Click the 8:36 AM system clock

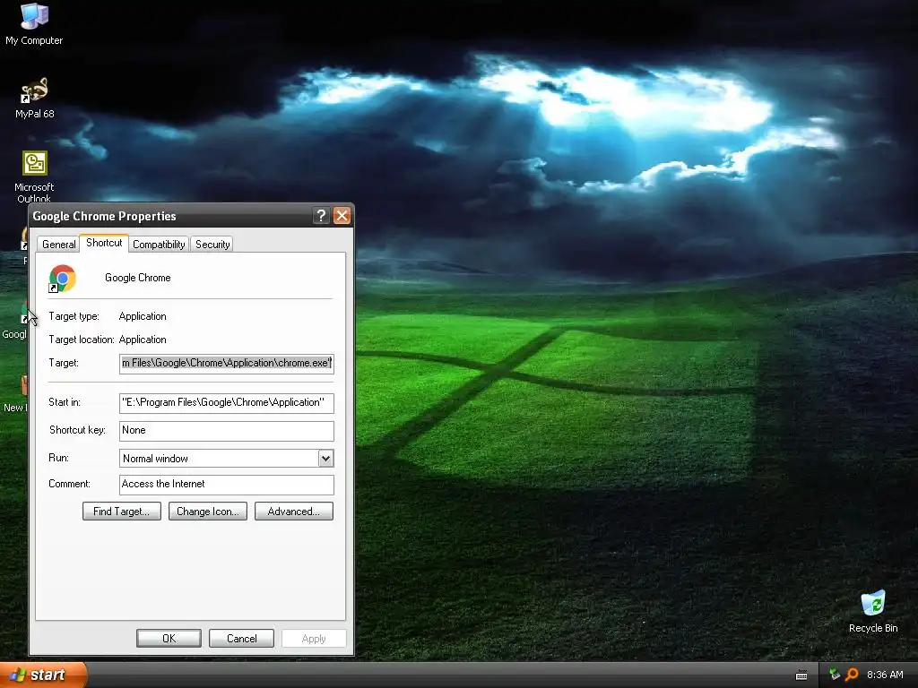click(x=885, y=675)
